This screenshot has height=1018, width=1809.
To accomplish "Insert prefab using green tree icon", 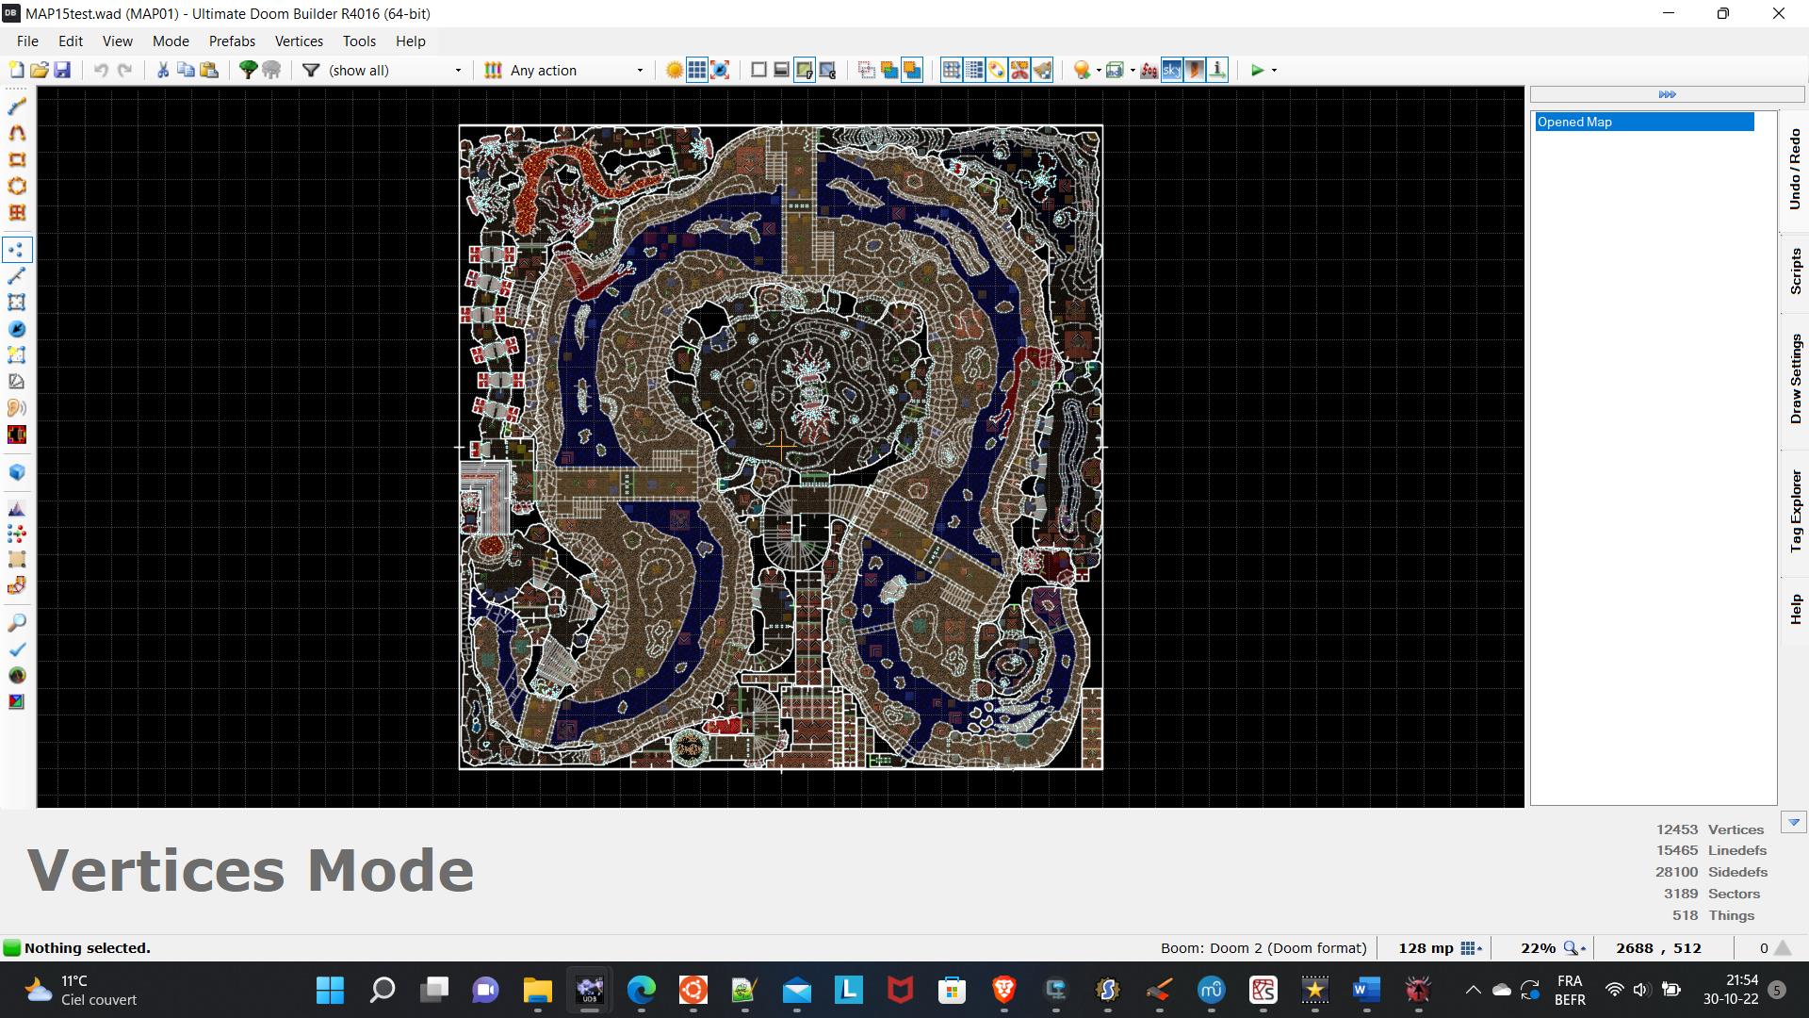I will click(x=248, y=70).
